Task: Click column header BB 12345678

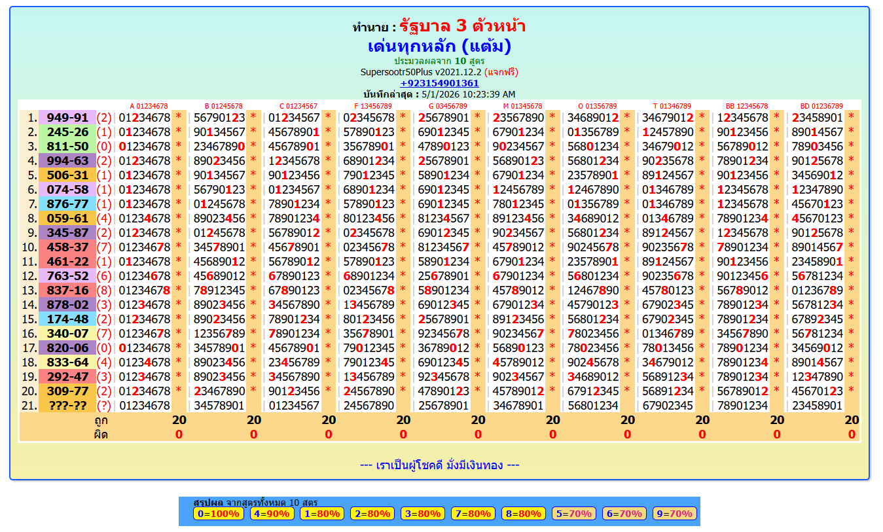Action: pos(747,106)
